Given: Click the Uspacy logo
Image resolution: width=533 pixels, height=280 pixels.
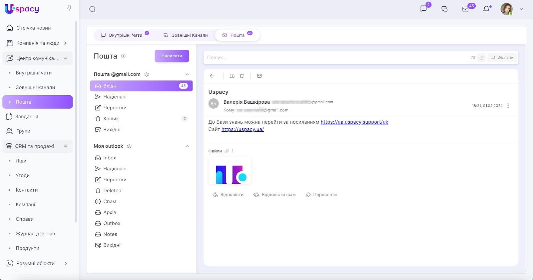Looking at the screenshot, I should (22, 9).
